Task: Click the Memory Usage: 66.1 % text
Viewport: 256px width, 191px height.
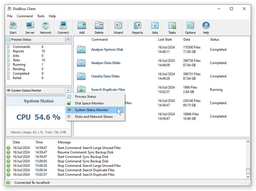Action: [27, 132]
